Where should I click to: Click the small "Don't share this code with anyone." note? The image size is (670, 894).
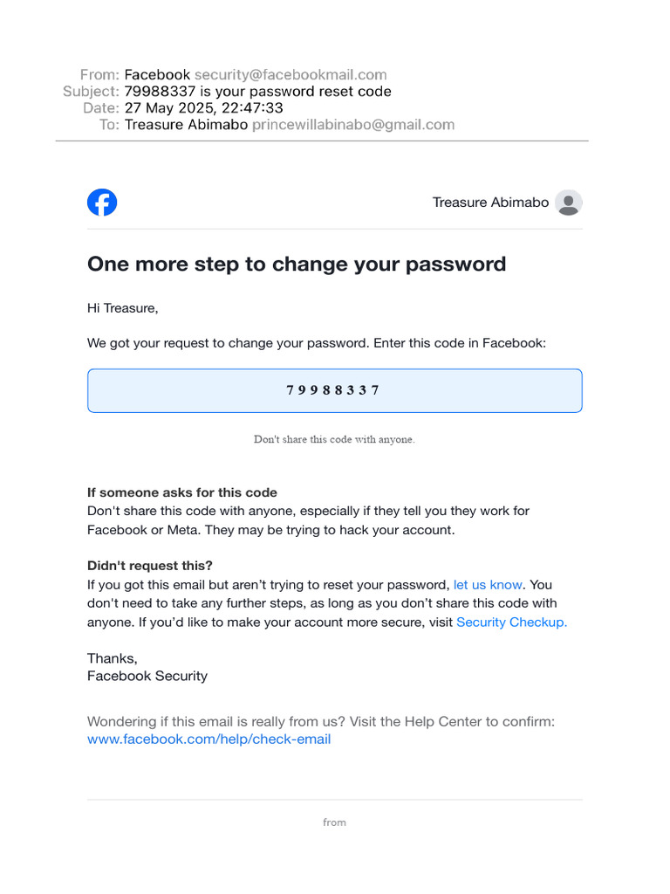tap(334, 440)
